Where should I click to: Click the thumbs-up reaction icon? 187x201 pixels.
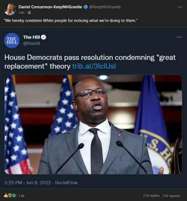coord(6,195)
